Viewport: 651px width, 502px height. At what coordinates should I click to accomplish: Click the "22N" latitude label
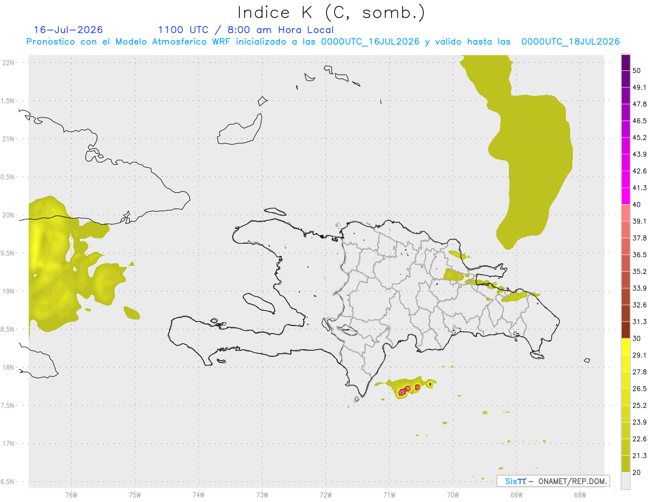pos(8,62)
